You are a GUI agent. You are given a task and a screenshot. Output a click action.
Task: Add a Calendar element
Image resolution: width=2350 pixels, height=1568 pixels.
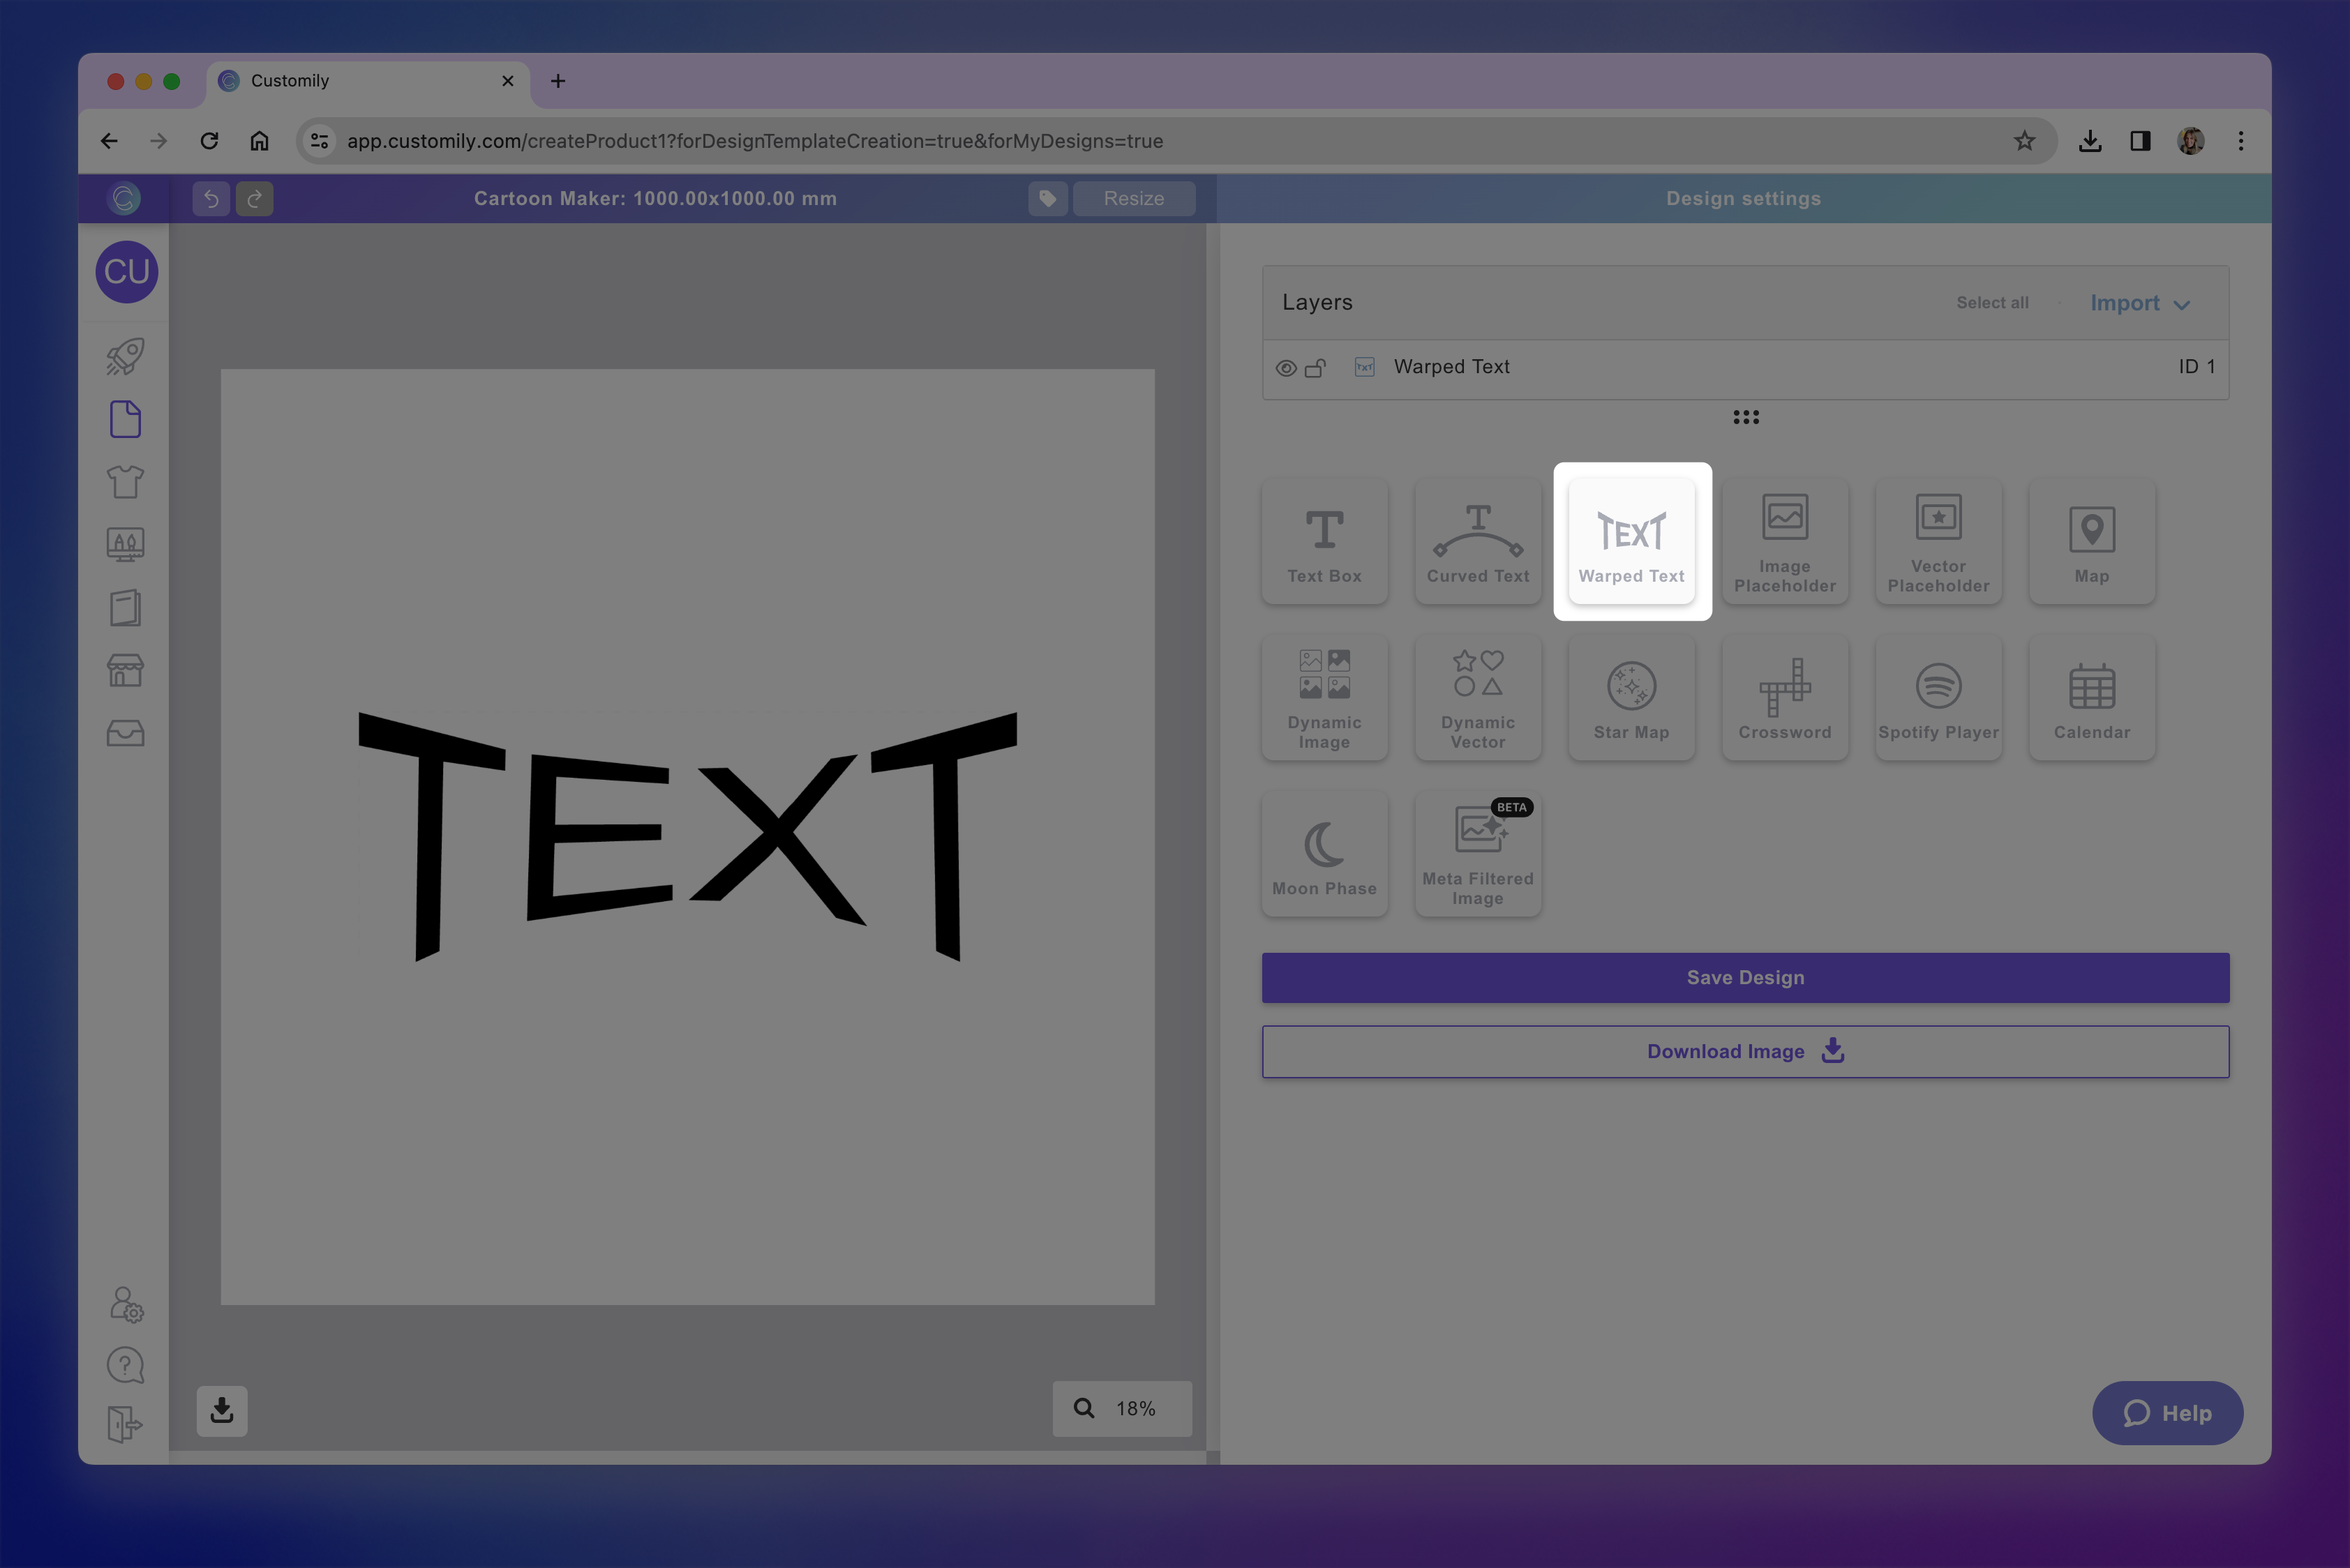(x=2091, y=698)
